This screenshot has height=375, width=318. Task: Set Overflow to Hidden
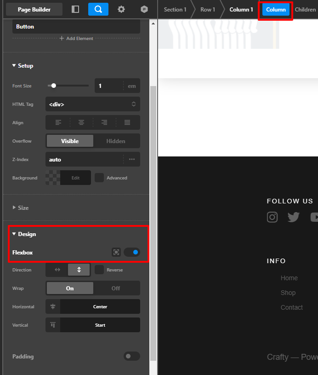coord(116,141)
